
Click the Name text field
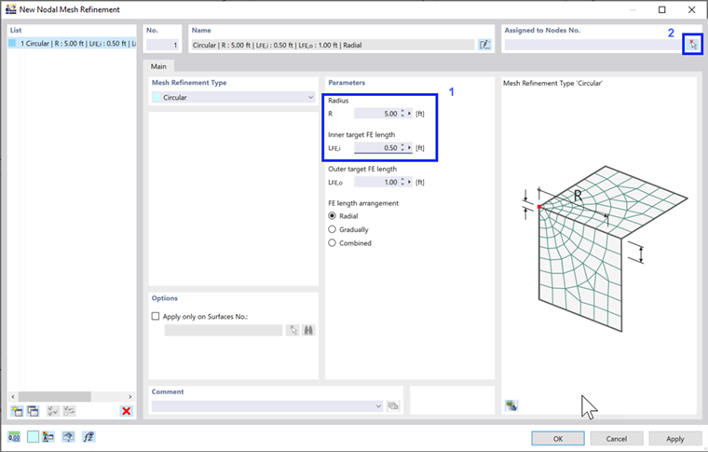pyautogui.click(x=333, y=45)
